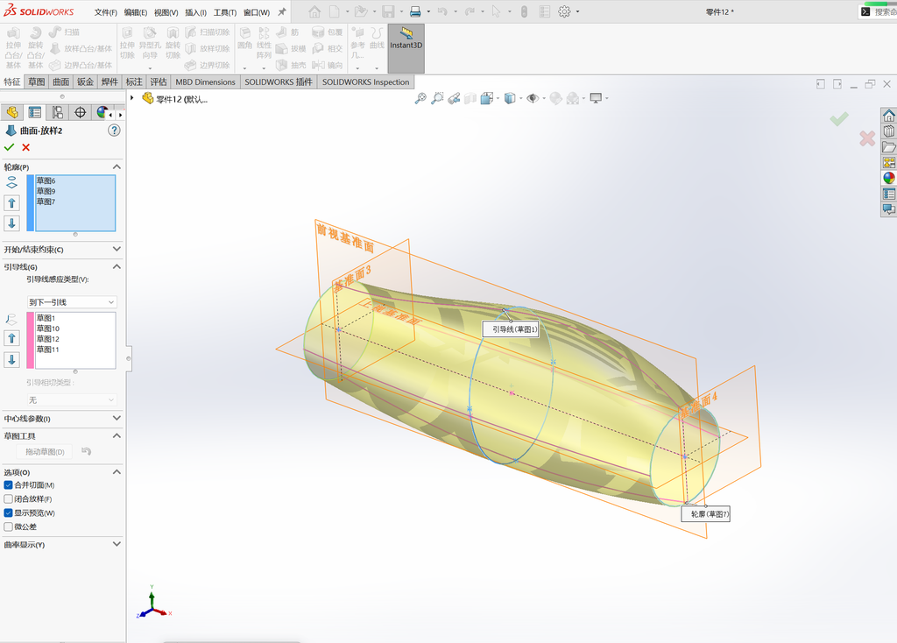Click the search commands box
Viewport: 897px width, 643px height.
(x=879, y=11)
